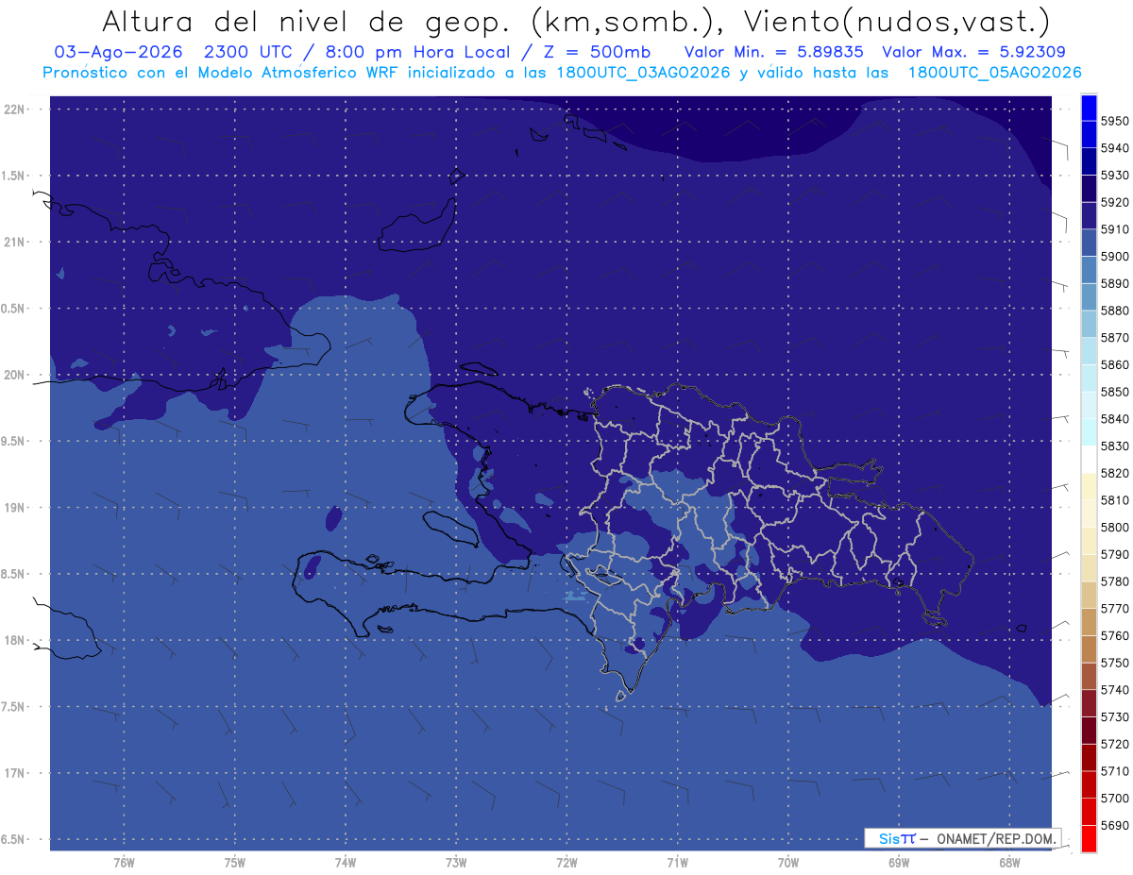
Task: Click the latitude label 18N
Action: click(x=14, y=641)
